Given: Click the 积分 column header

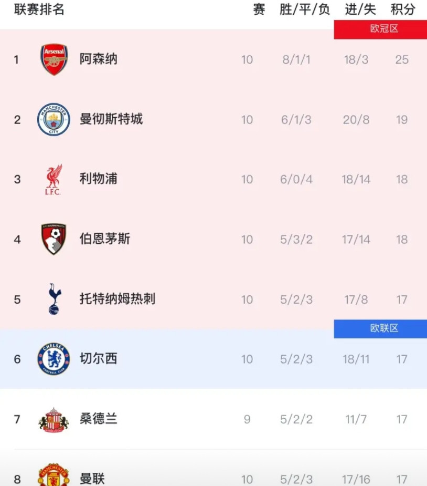Looking at the screenshot, I should [x=403, y=9].
